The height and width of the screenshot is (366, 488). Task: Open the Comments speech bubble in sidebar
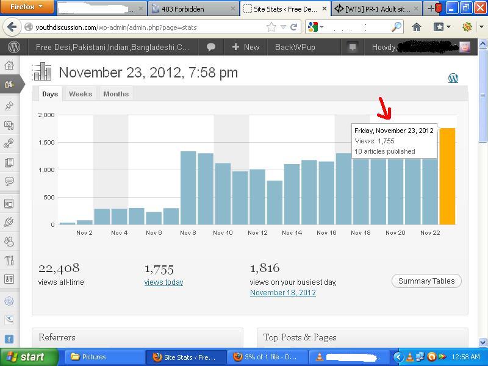tap(9, 181)
